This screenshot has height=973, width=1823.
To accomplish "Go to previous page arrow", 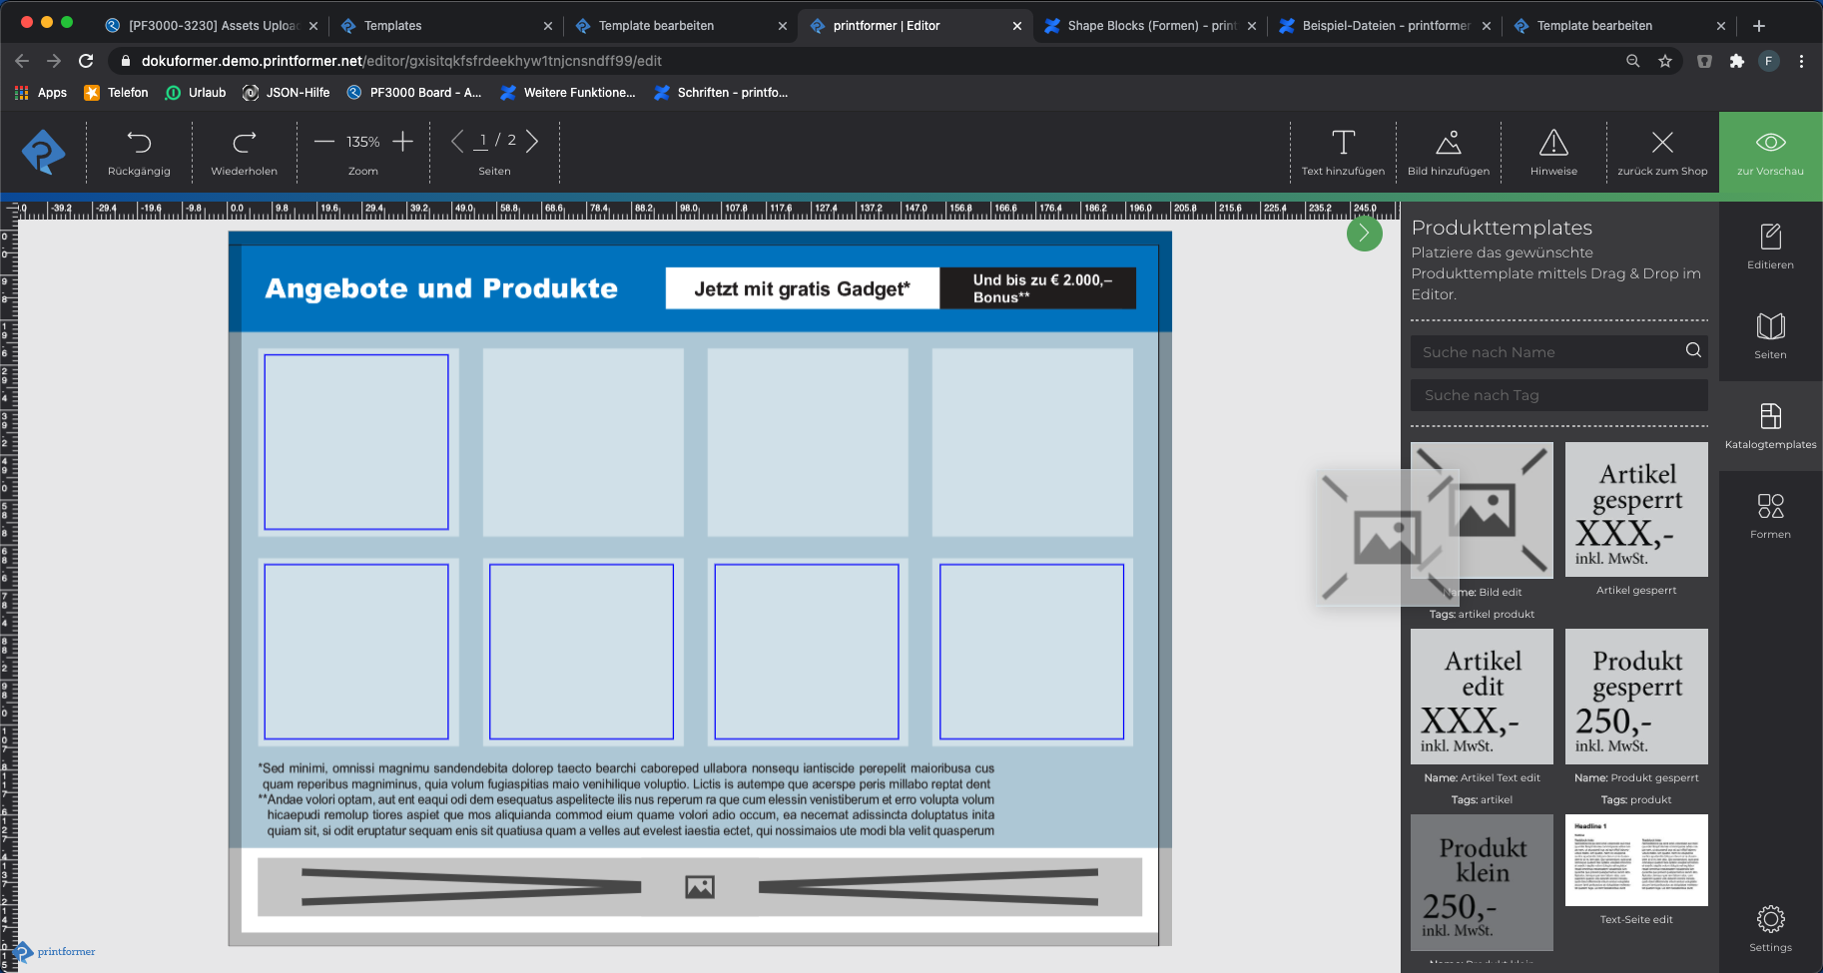I will 457,142.
